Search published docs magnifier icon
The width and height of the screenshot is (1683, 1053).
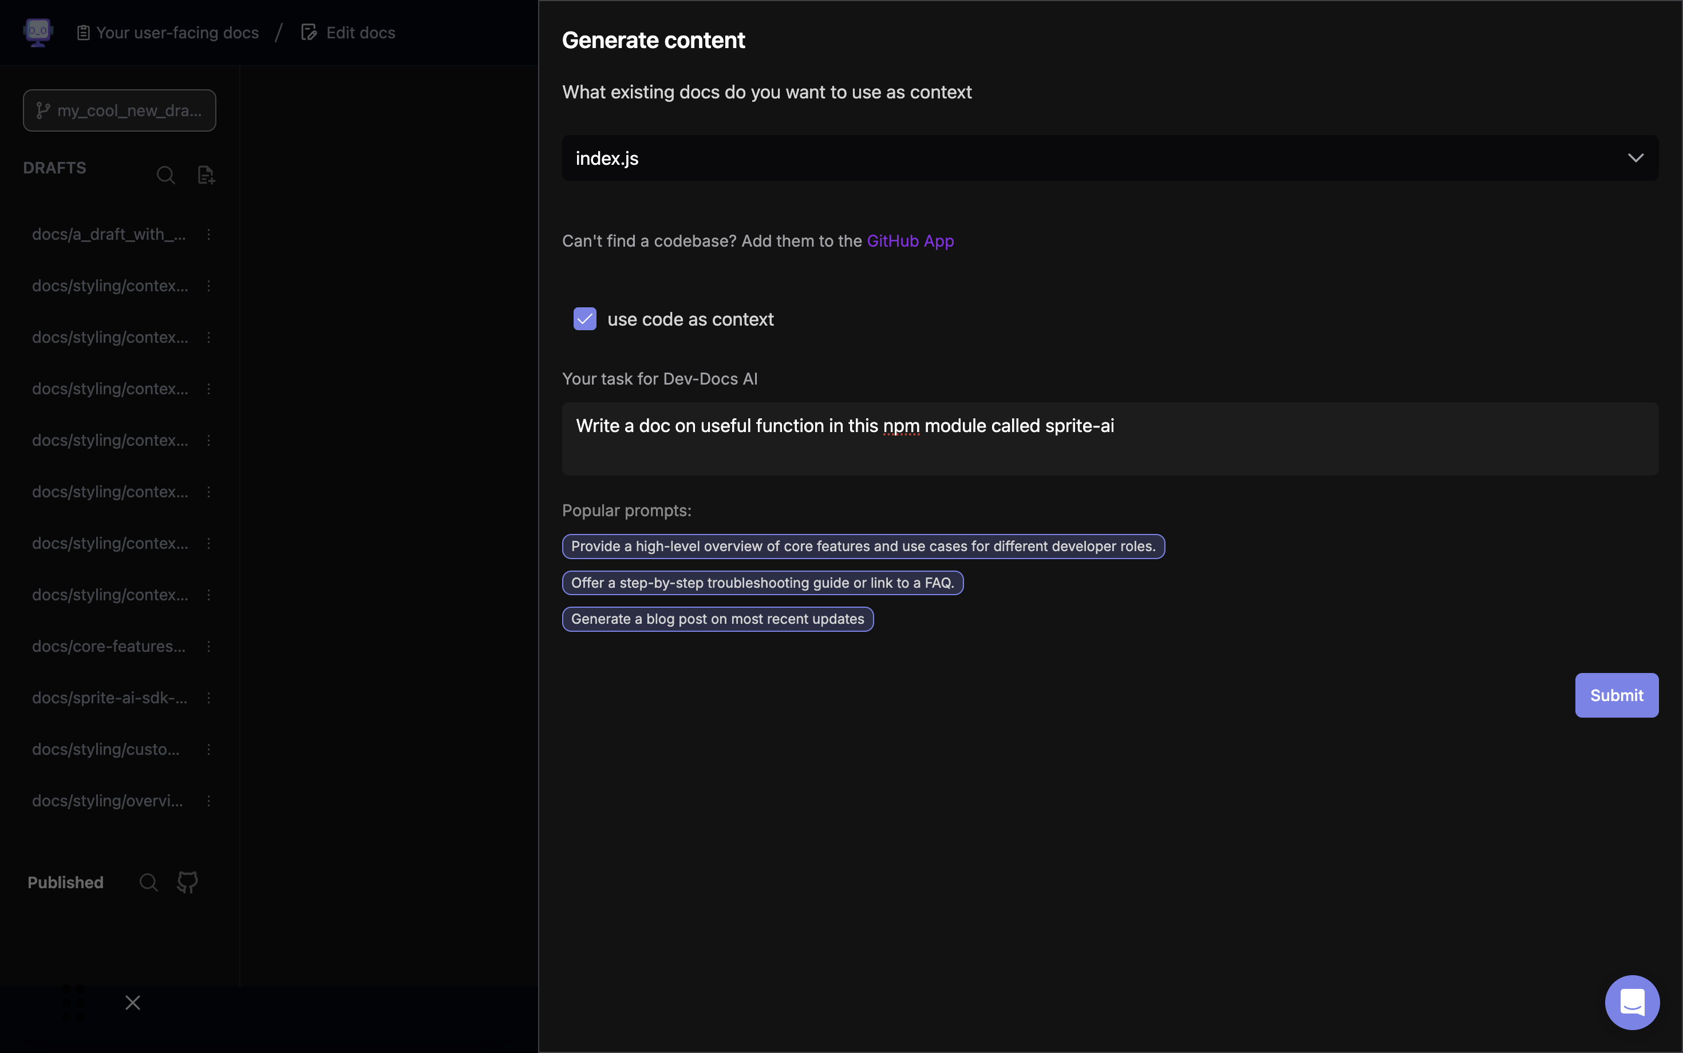(148, 882)
